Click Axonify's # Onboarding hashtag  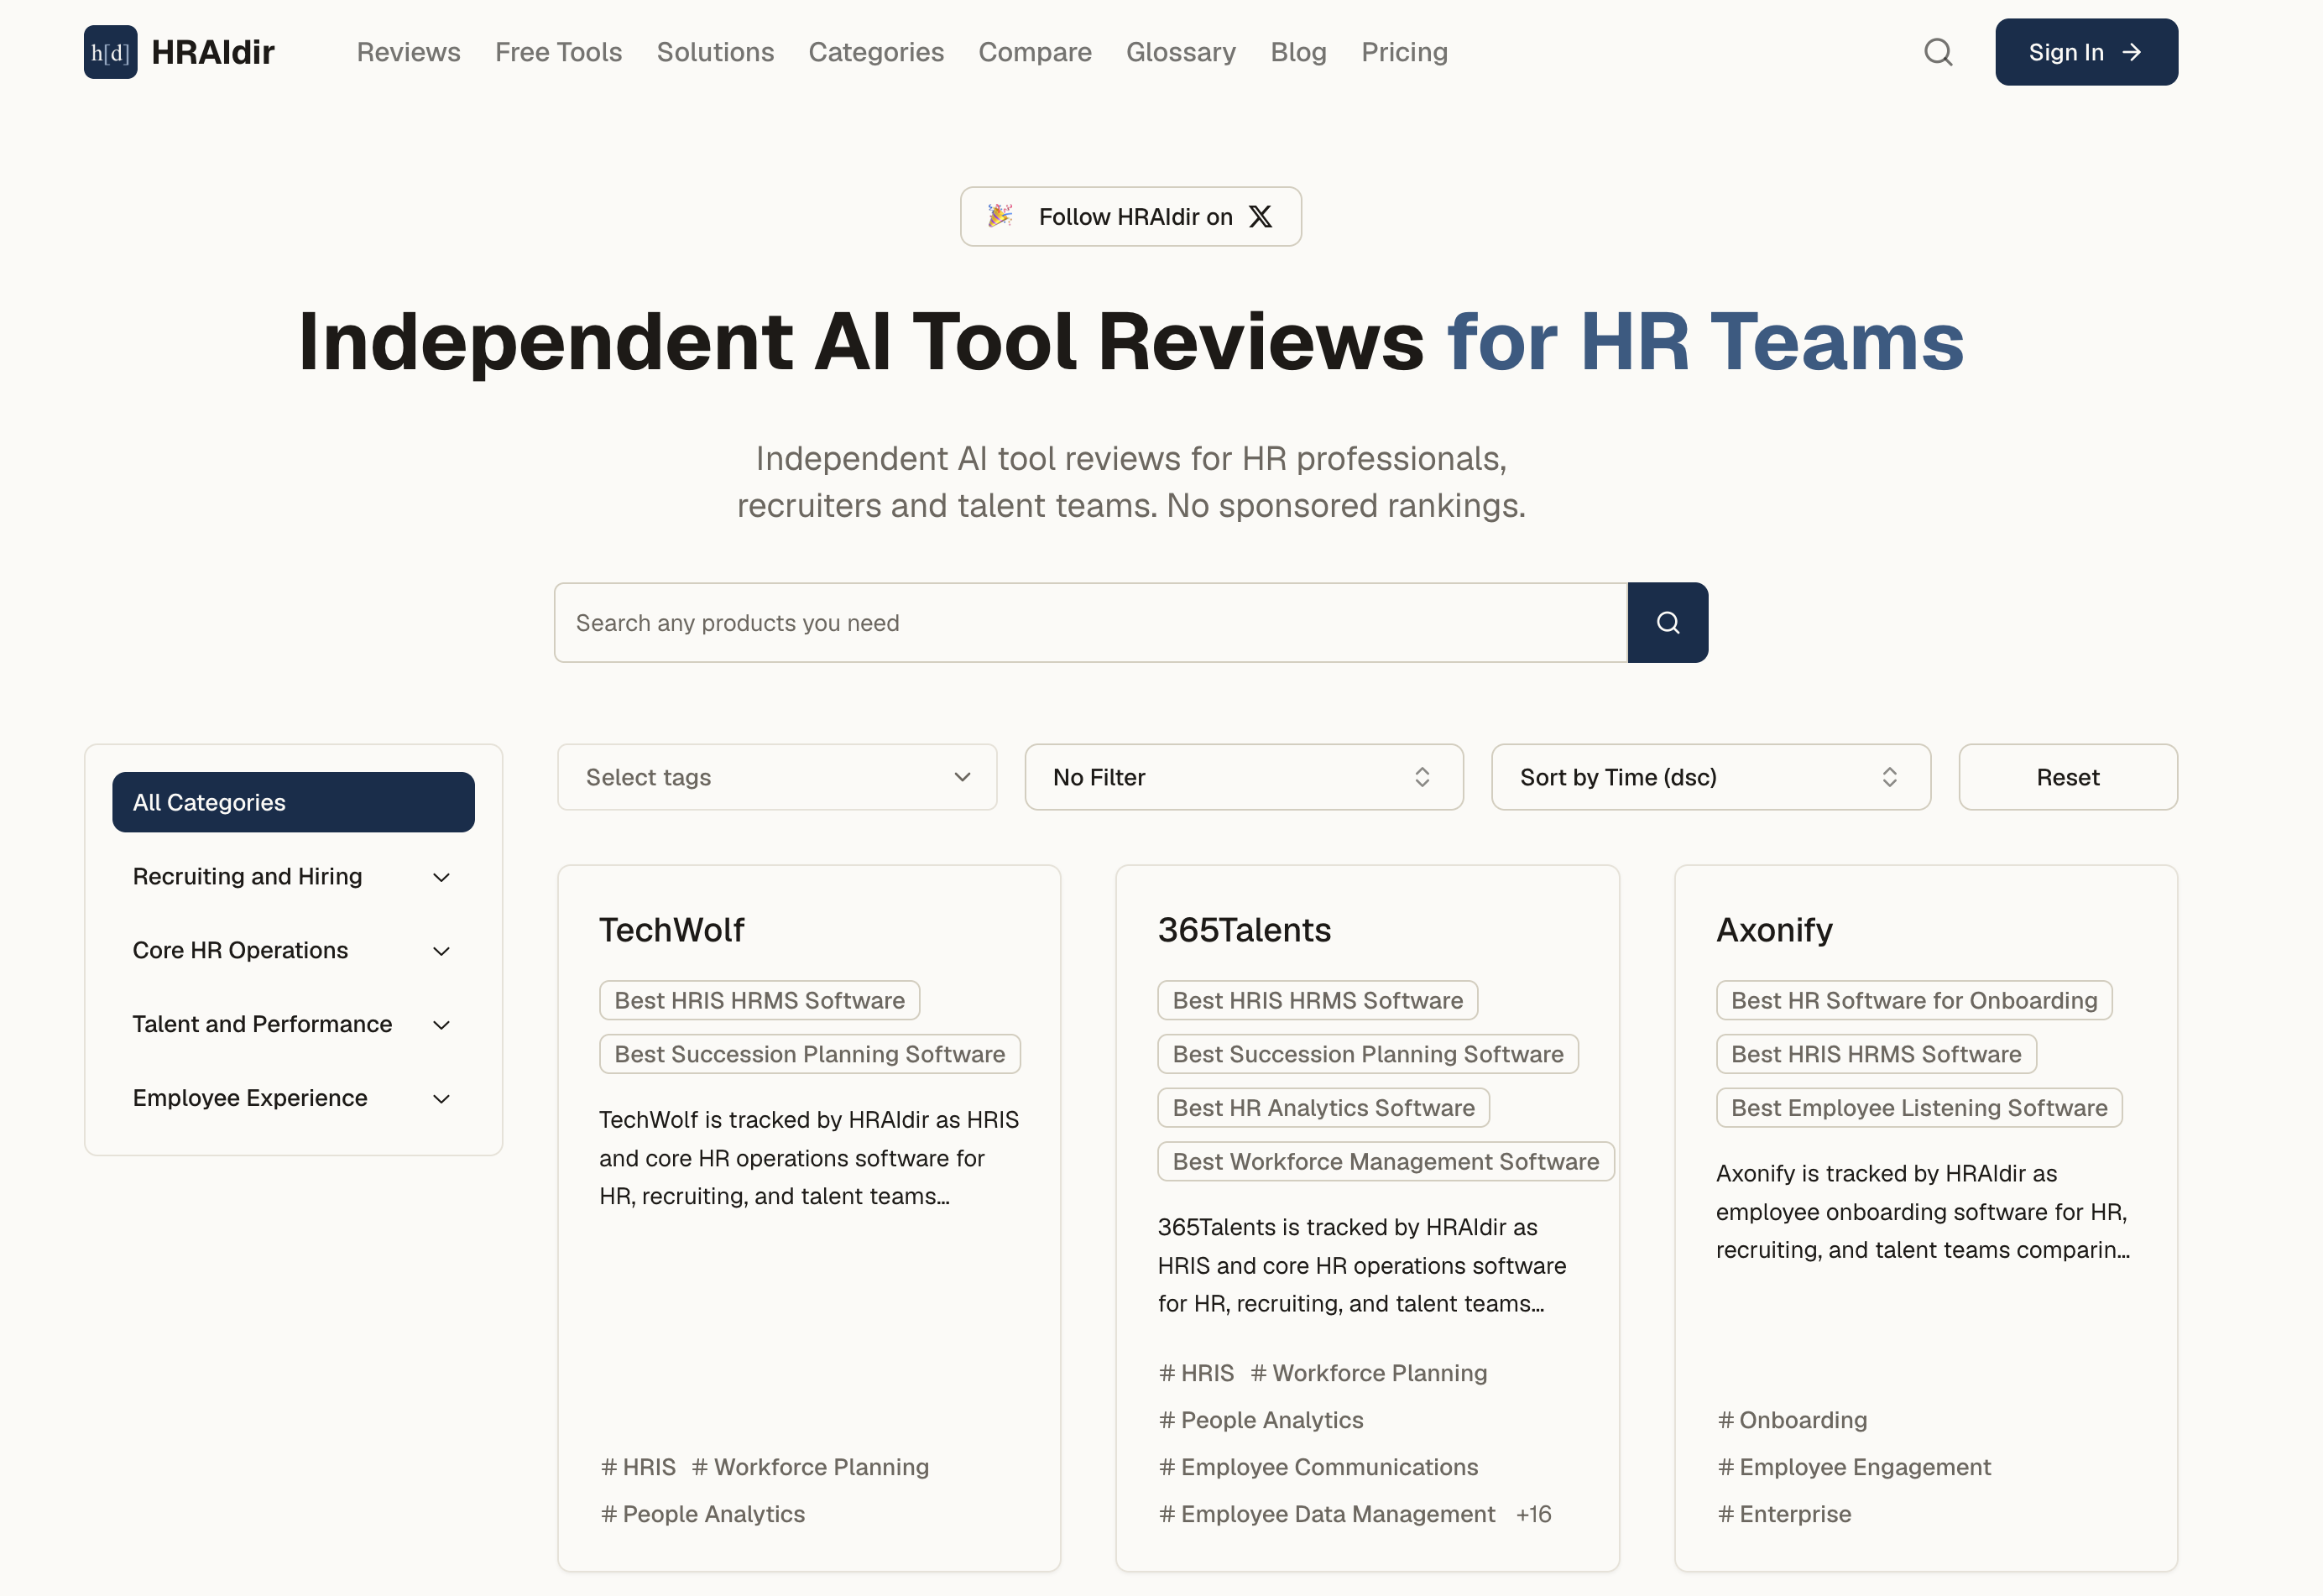coord(1792,1420)
